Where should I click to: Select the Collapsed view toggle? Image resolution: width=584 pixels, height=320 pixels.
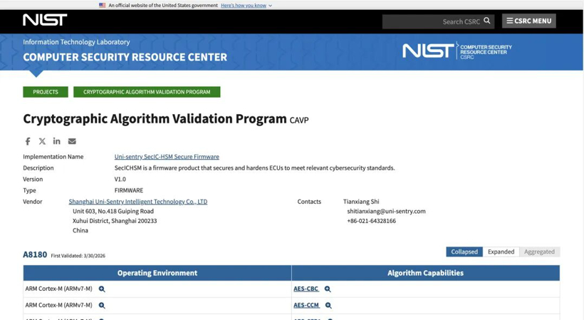(464, 252)
